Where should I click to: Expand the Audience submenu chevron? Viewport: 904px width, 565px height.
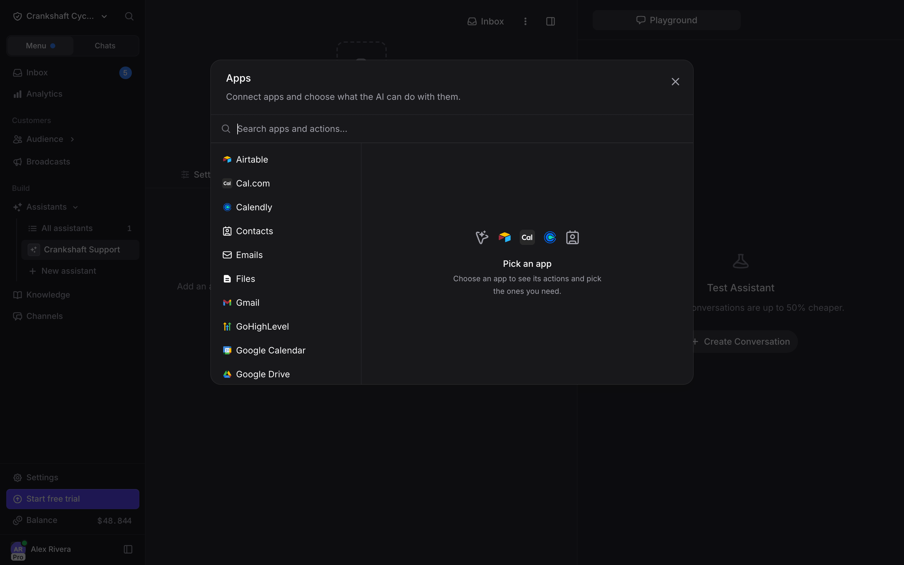(x=73, y=139)
